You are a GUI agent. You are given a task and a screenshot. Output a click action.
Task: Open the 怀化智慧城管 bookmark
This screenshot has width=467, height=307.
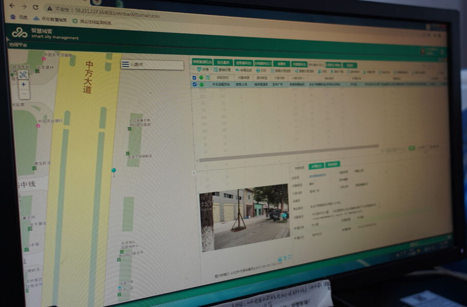tap(50, 19)
